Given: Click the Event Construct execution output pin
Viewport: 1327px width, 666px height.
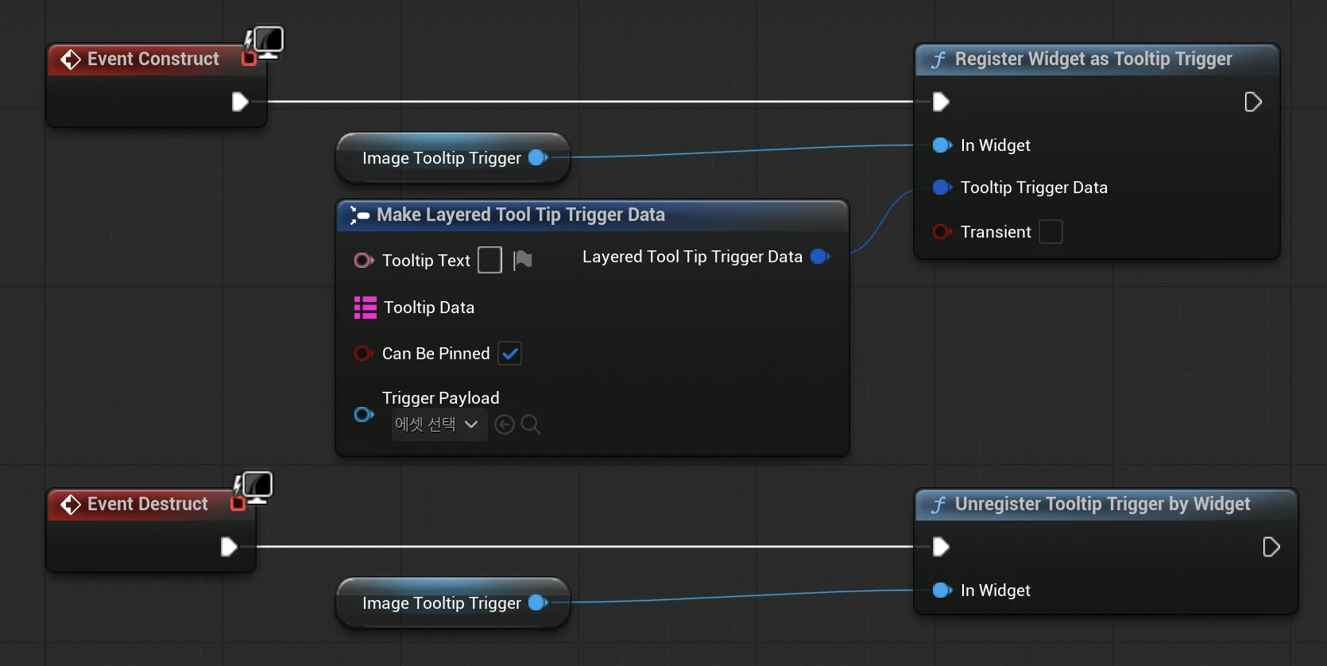Looking at the screenshot, I should [x=240, y=102].
